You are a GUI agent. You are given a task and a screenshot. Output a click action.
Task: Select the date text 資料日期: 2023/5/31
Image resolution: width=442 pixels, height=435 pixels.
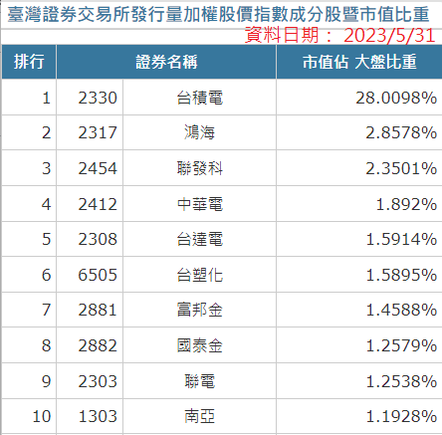pos(340,35)
